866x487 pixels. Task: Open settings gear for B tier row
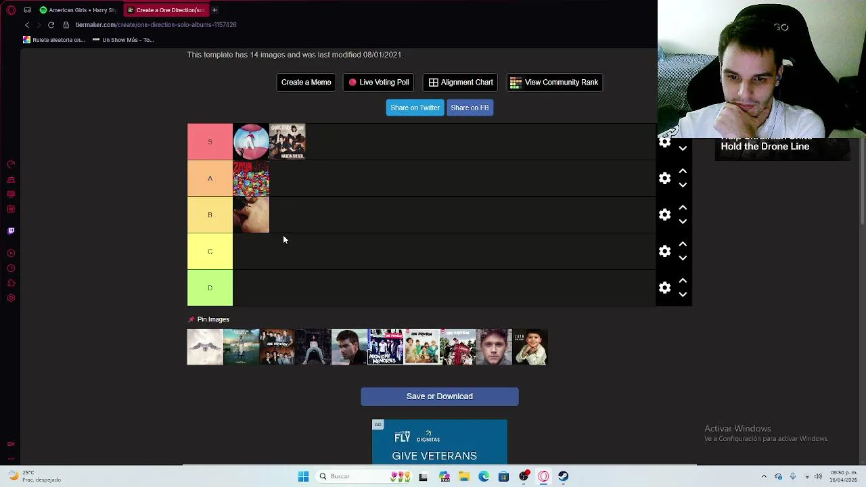664,214
